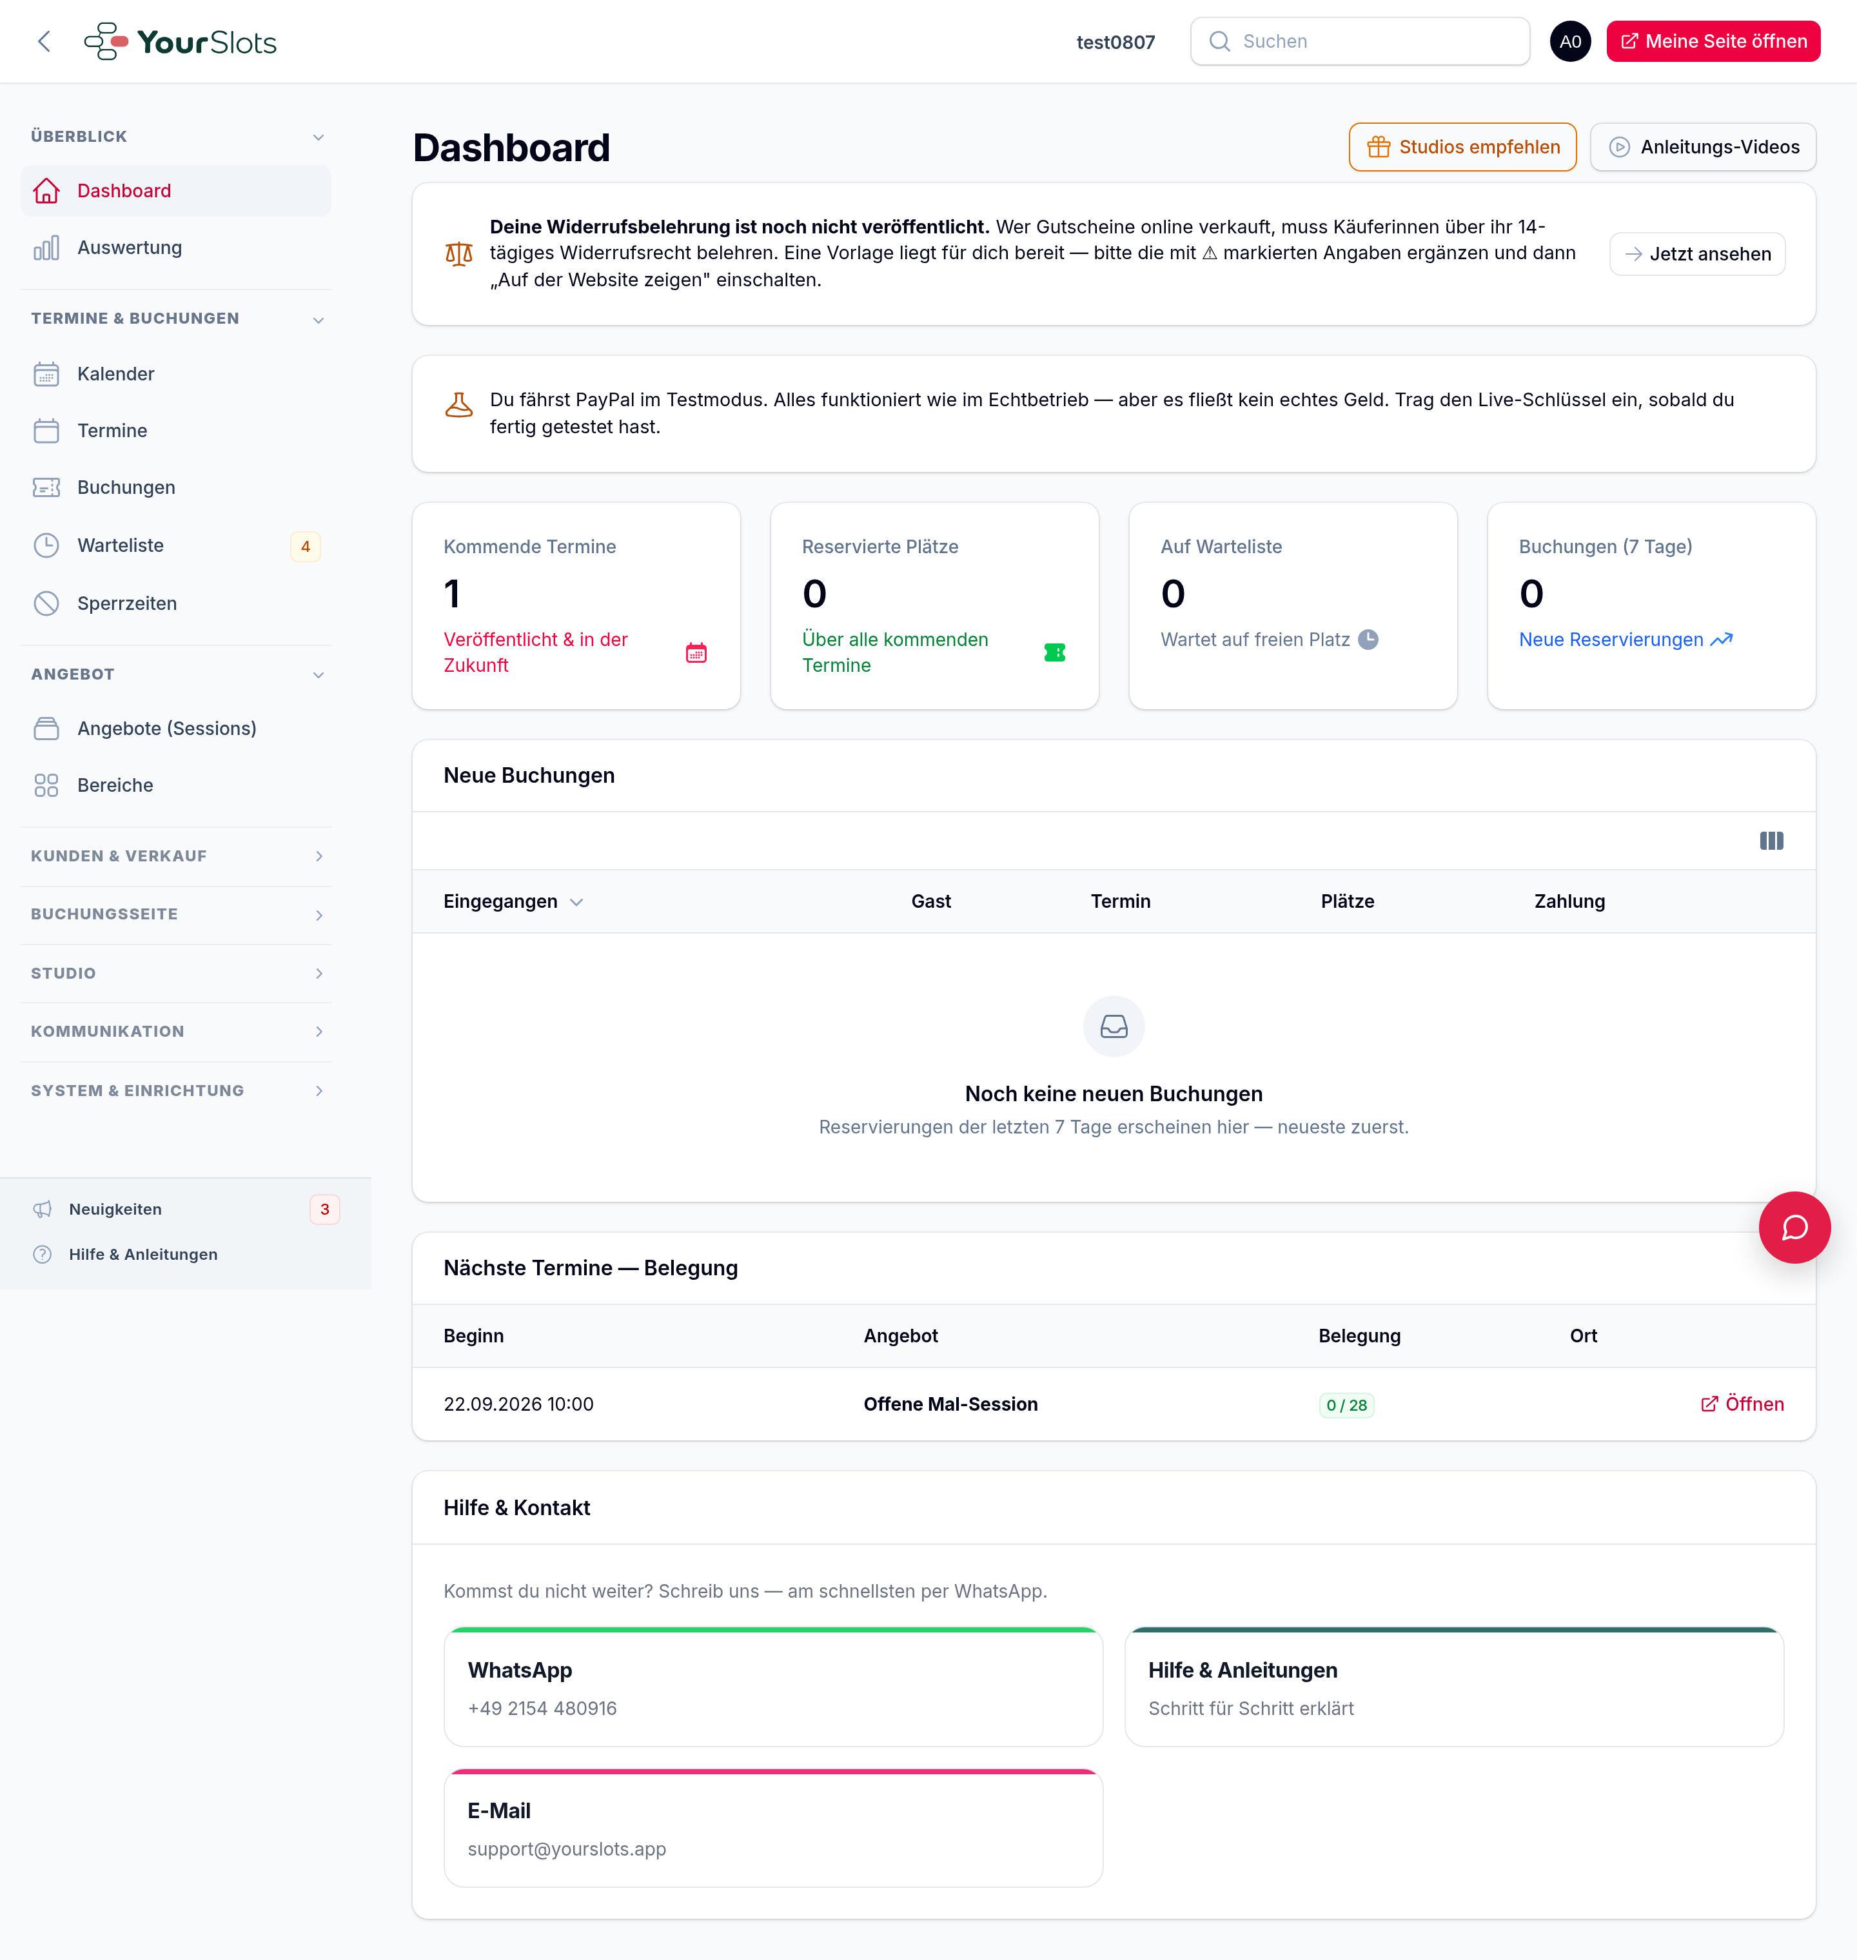The height and width of the screenshot is (1960, 1857).
Task: Open Angebote (Sessions) in the sidebar
Action: [176, 727]
